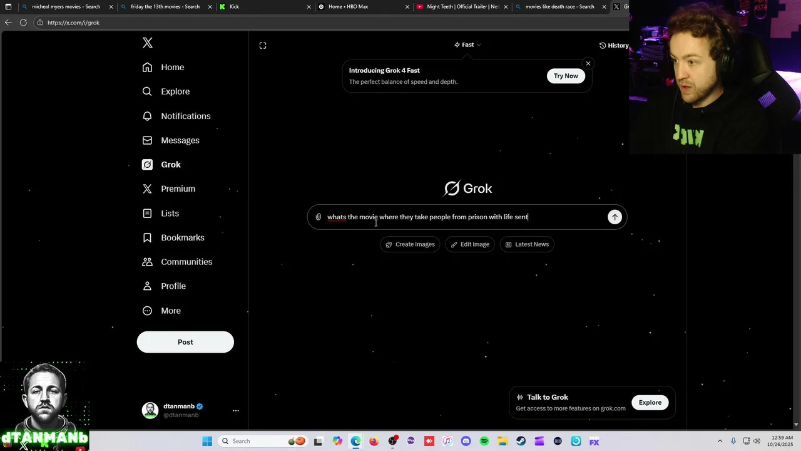The width and height of the screenshot is (801, 451).
Task: Choose the Create Images suggestion
Action: 410,244
